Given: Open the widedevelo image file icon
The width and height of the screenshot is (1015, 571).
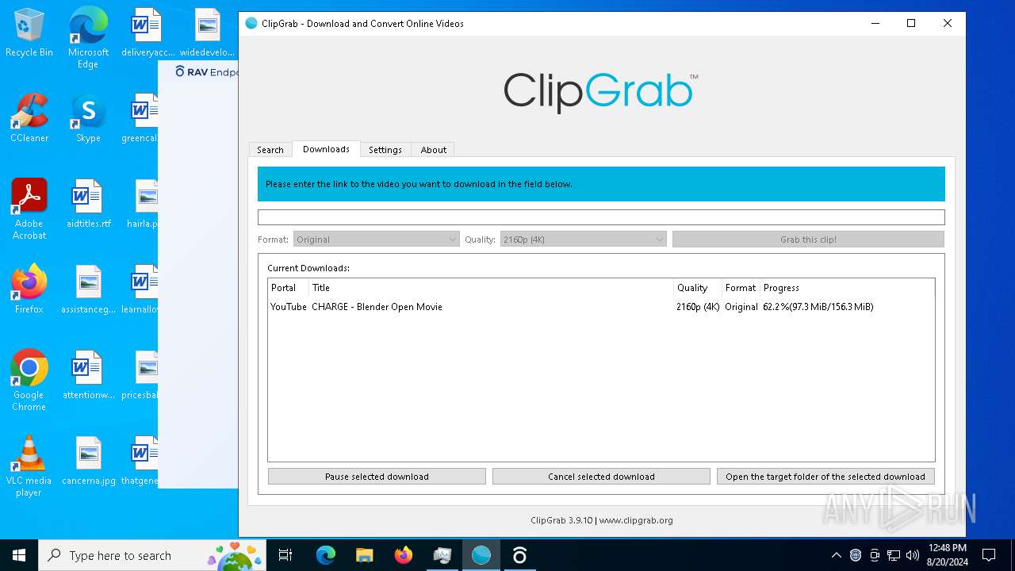Looking at the screenshot, I should point(207,33).
